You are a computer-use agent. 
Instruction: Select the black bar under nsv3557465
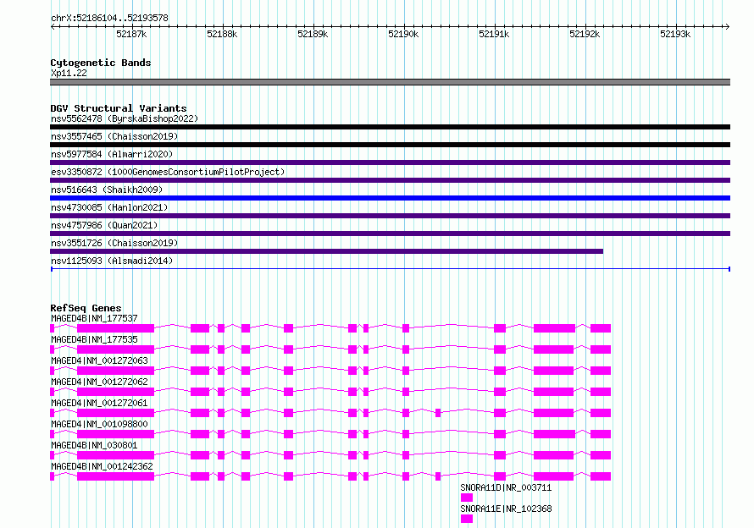point(390,145)
